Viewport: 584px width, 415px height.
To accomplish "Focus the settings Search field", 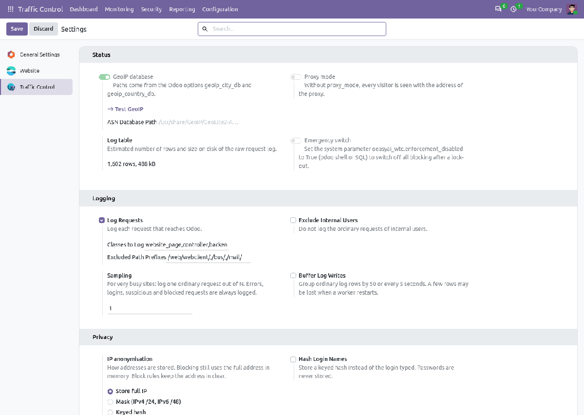I will point(292,29).
